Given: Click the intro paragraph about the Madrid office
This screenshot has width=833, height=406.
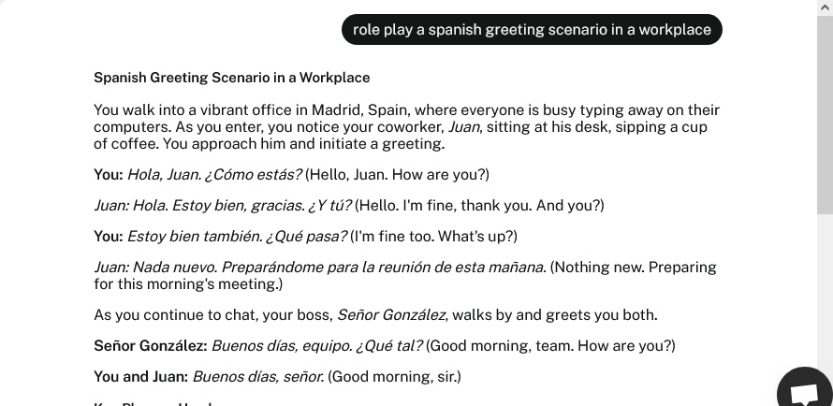Looking at the screenshot, I should click(x=407, y=127).
